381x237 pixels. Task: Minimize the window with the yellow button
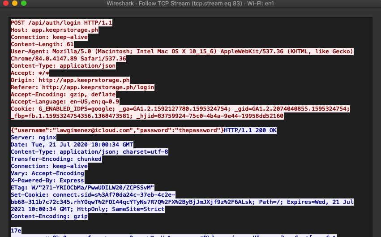coord(15,4)
